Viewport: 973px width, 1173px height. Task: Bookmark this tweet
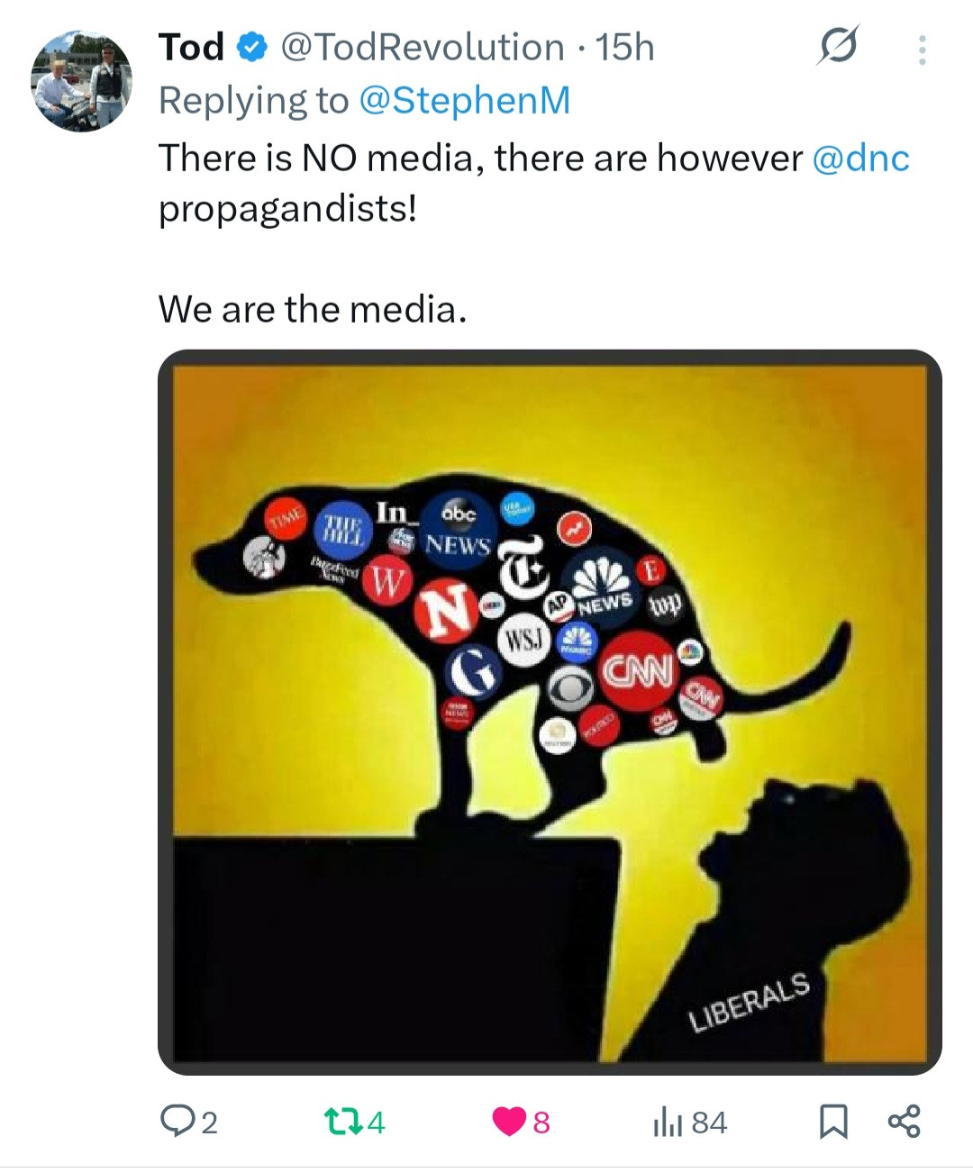coord(833,1122)
